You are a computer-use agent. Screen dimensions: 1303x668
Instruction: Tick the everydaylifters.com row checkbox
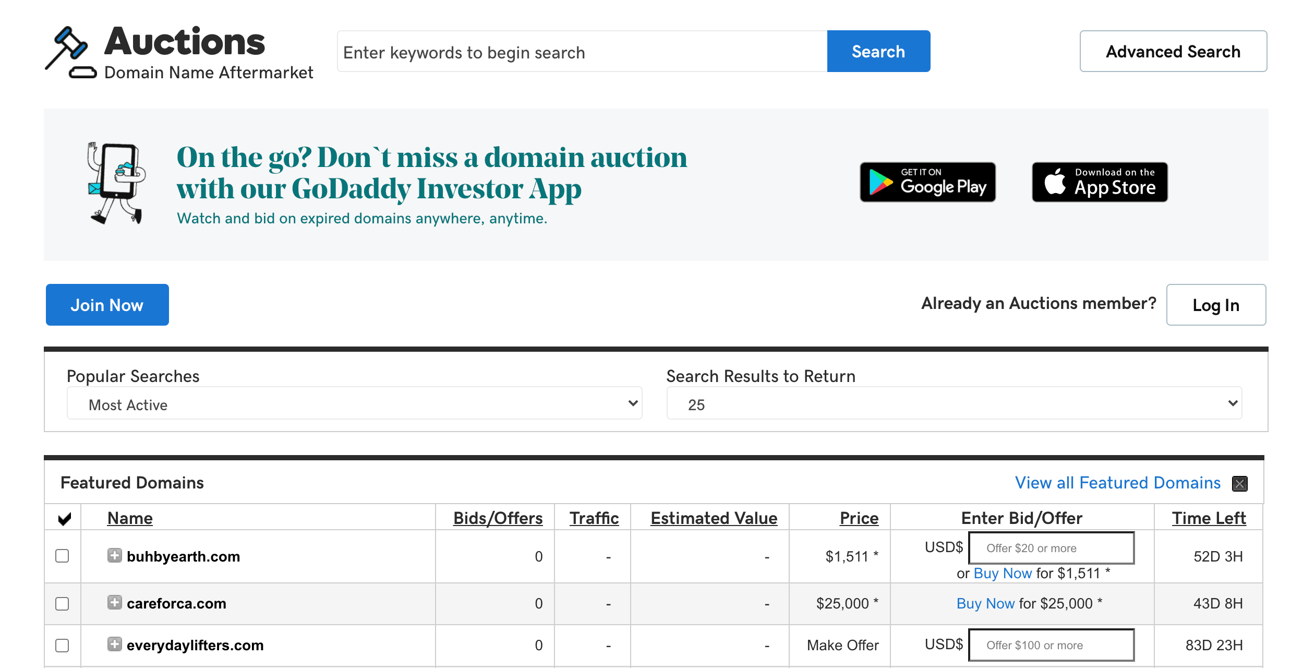(62, 646)
